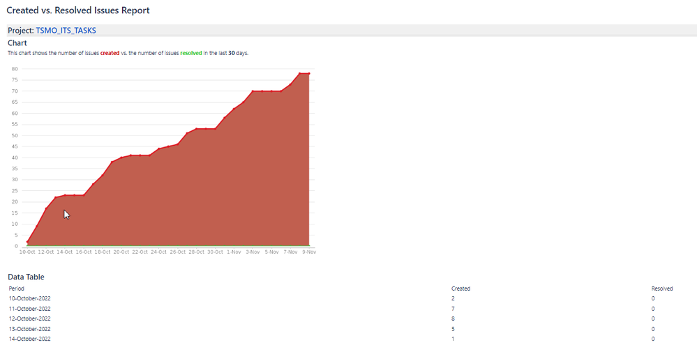Click the 3-Nov x-axis label
Image resolution: width=697 pixels, height=345 pixels.
point(253,252)
